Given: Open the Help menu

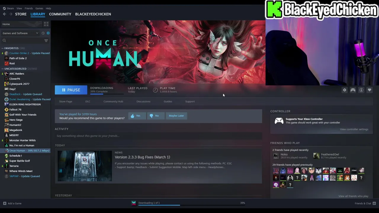Looking at the screenshot, I should [48, 8].
